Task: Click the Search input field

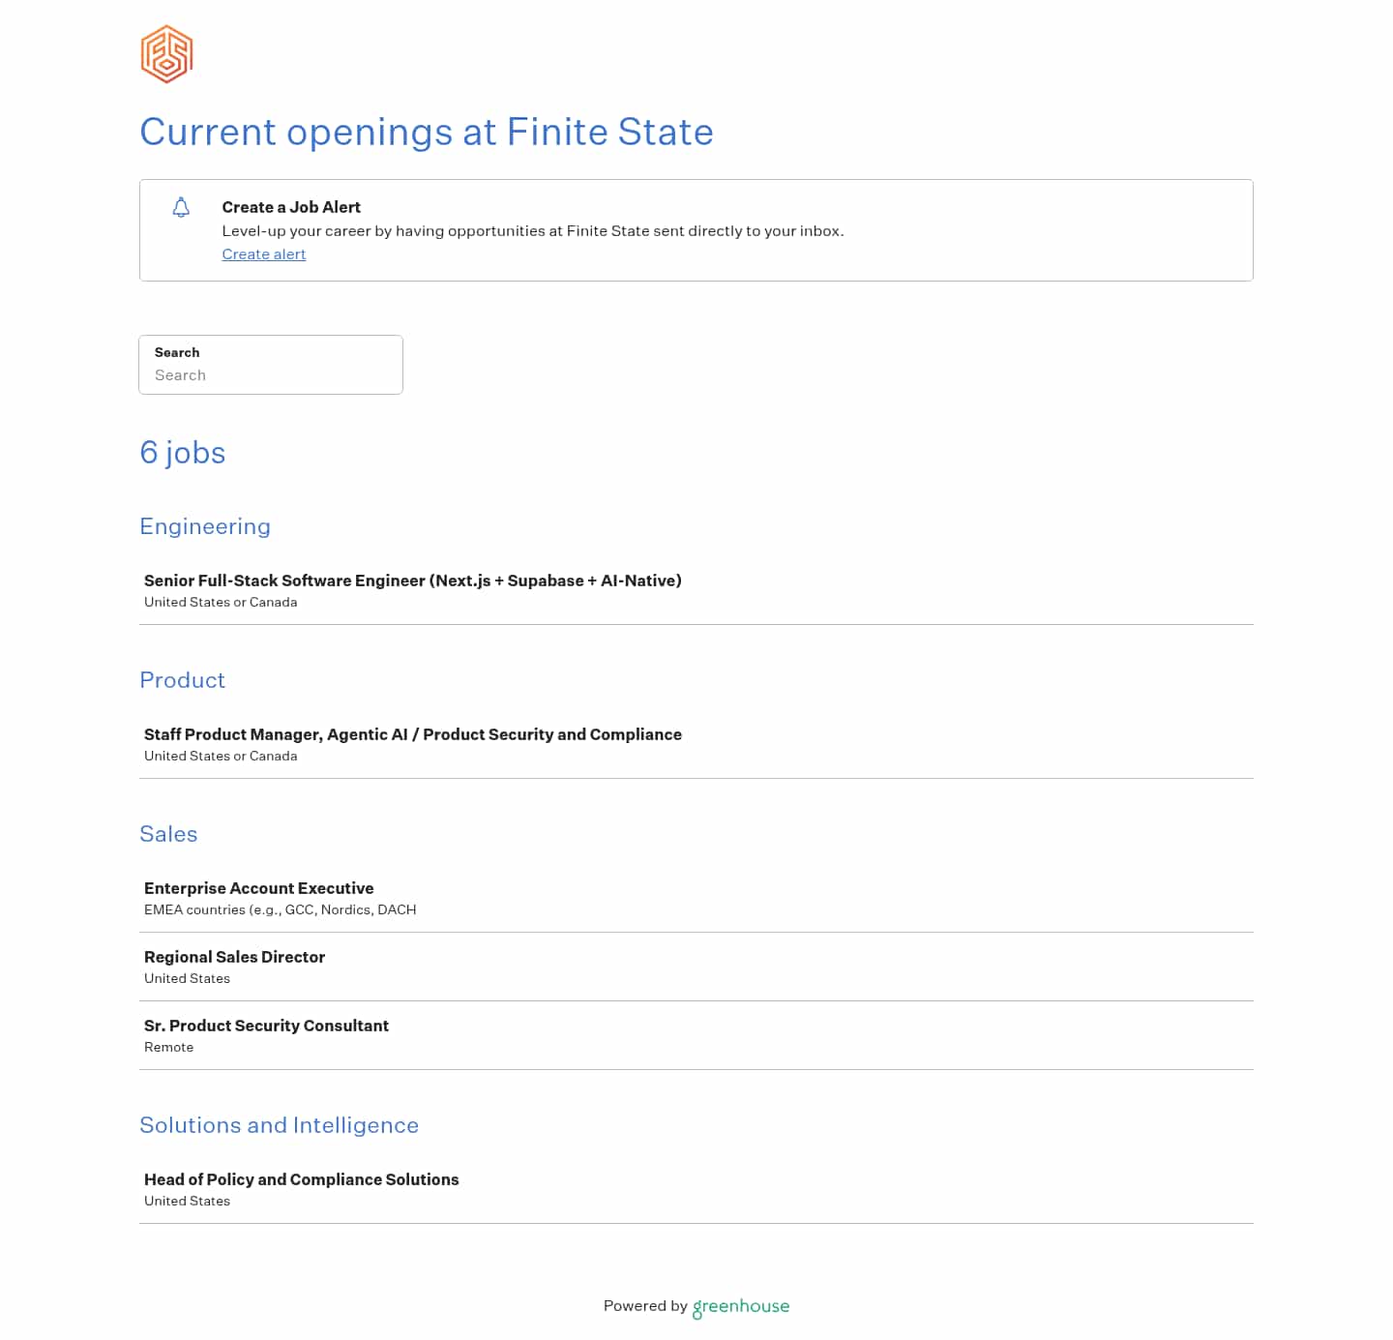Action: [x=271, y=375]
